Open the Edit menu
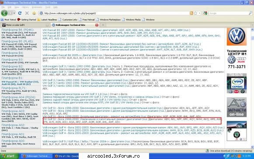The image size is (254, 159). pos(10,7)
